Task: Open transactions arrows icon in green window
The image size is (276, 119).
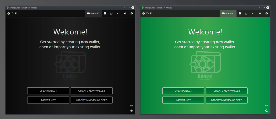Action: tap(253, 13)
